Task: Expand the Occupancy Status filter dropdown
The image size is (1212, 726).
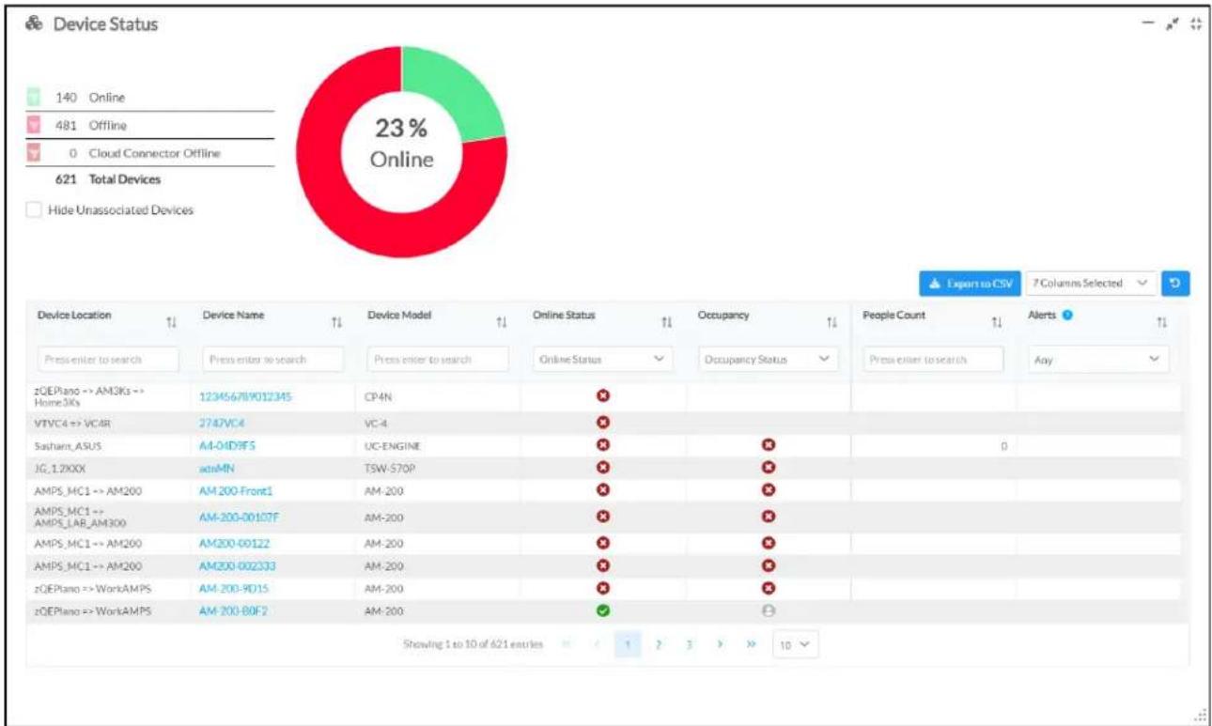Action: [x=768, y=359]
